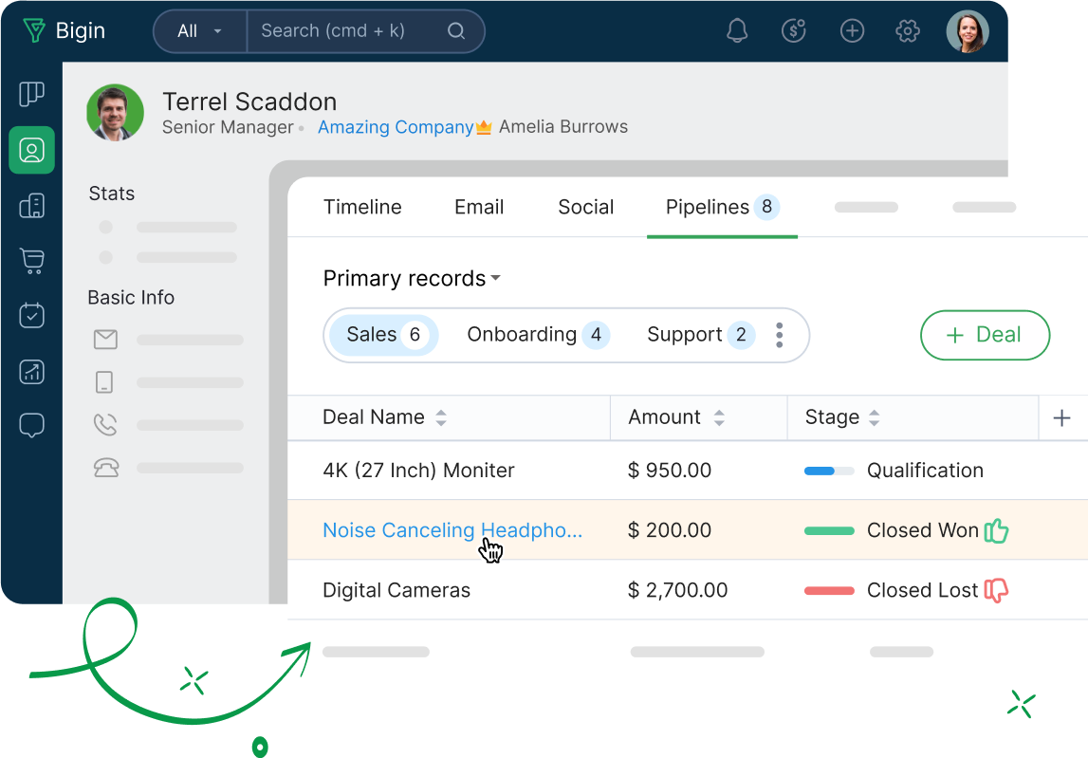Open the Noise Canceling Headphones deal link
The image size is (1088, 758).
452,530
